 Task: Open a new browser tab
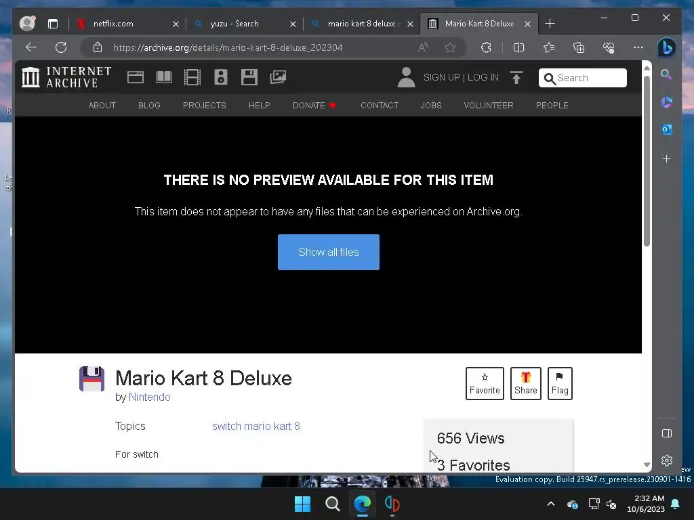(x=550, y=24)
